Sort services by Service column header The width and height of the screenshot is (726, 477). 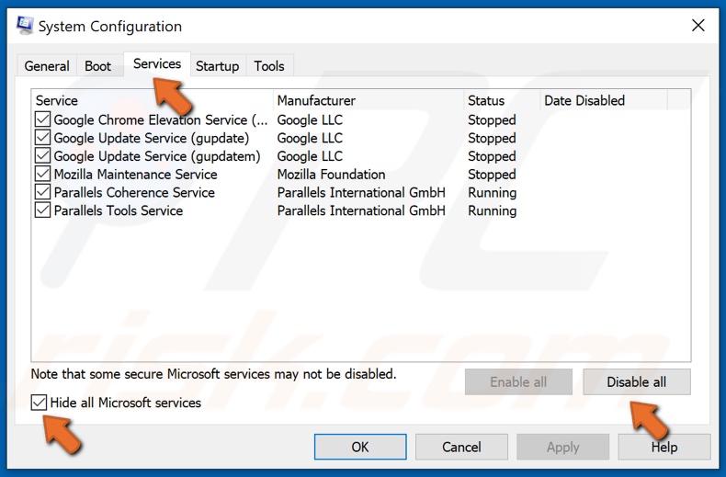pyautogui.click(x=152, y=100)
